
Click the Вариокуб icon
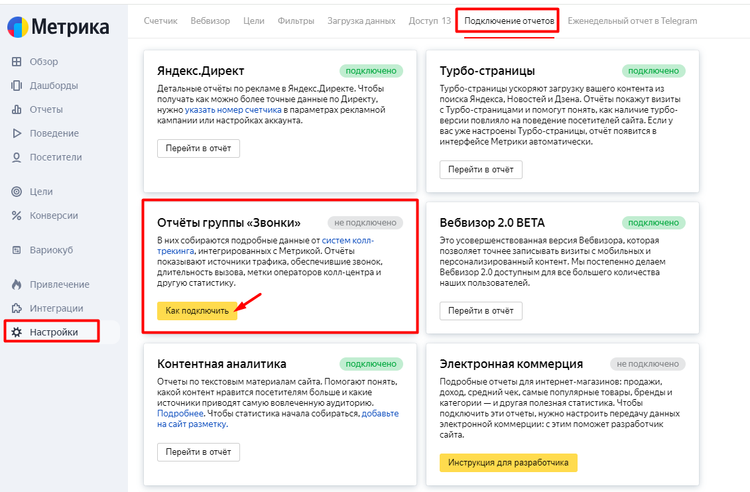click(17, 250)
